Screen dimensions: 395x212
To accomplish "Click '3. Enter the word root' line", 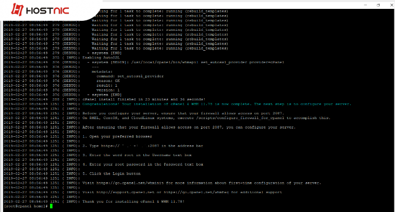I will (137, 155).
